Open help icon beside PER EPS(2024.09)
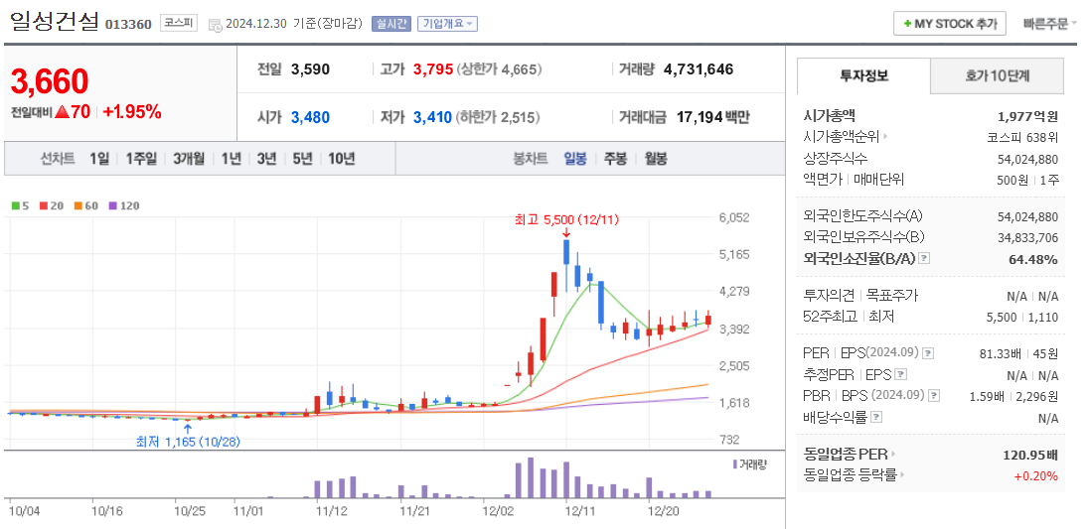This screenshot has width=1090, height=529. pyautogui.click(x=929, y=353)
